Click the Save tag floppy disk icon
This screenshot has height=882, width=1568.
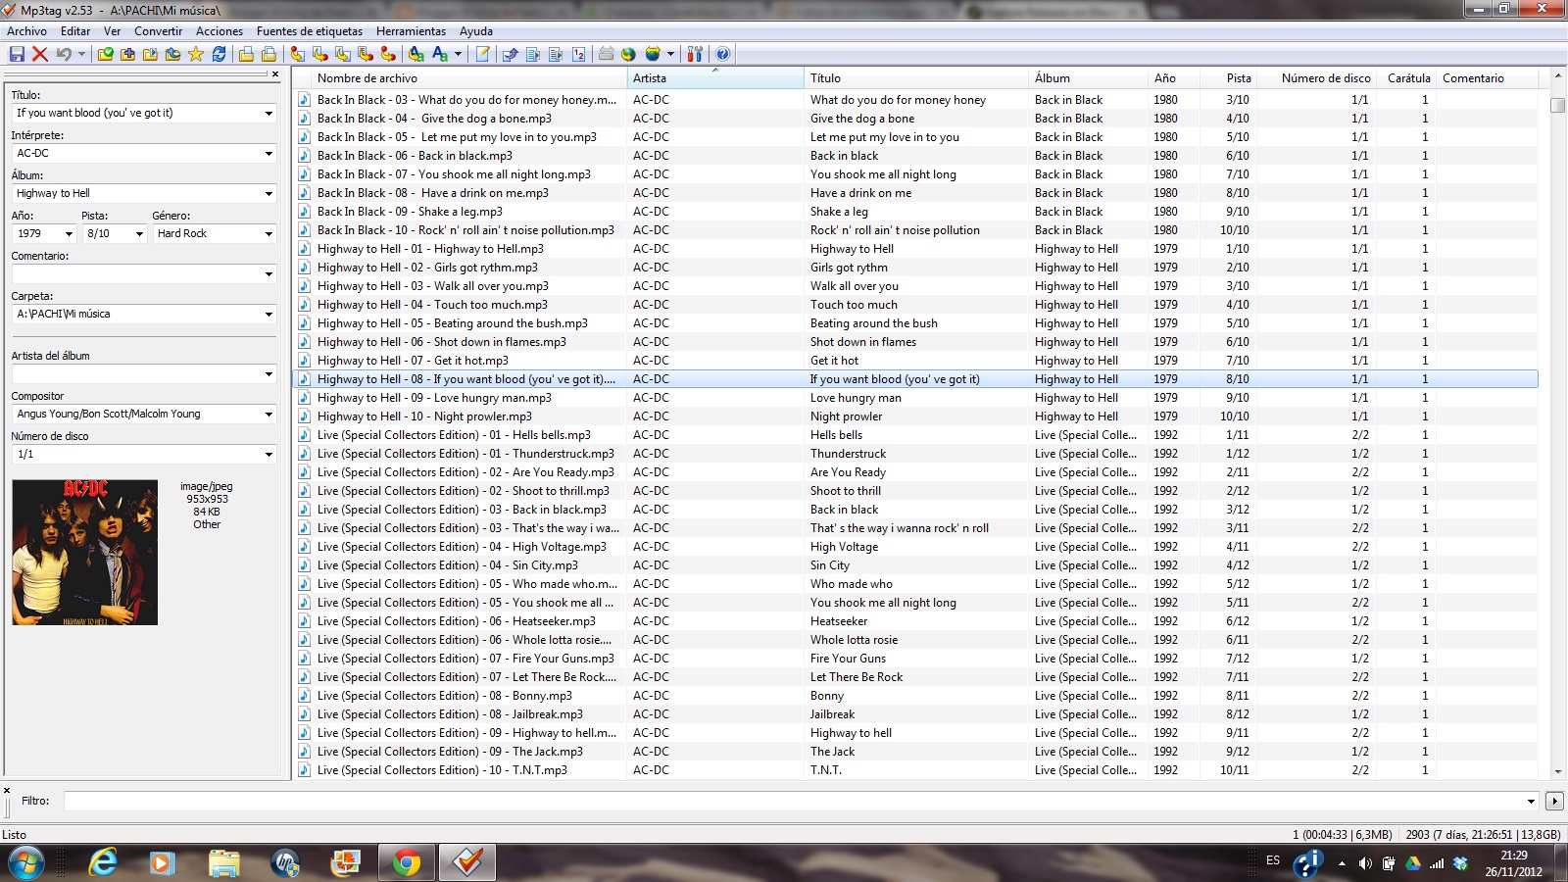[17, 54]
